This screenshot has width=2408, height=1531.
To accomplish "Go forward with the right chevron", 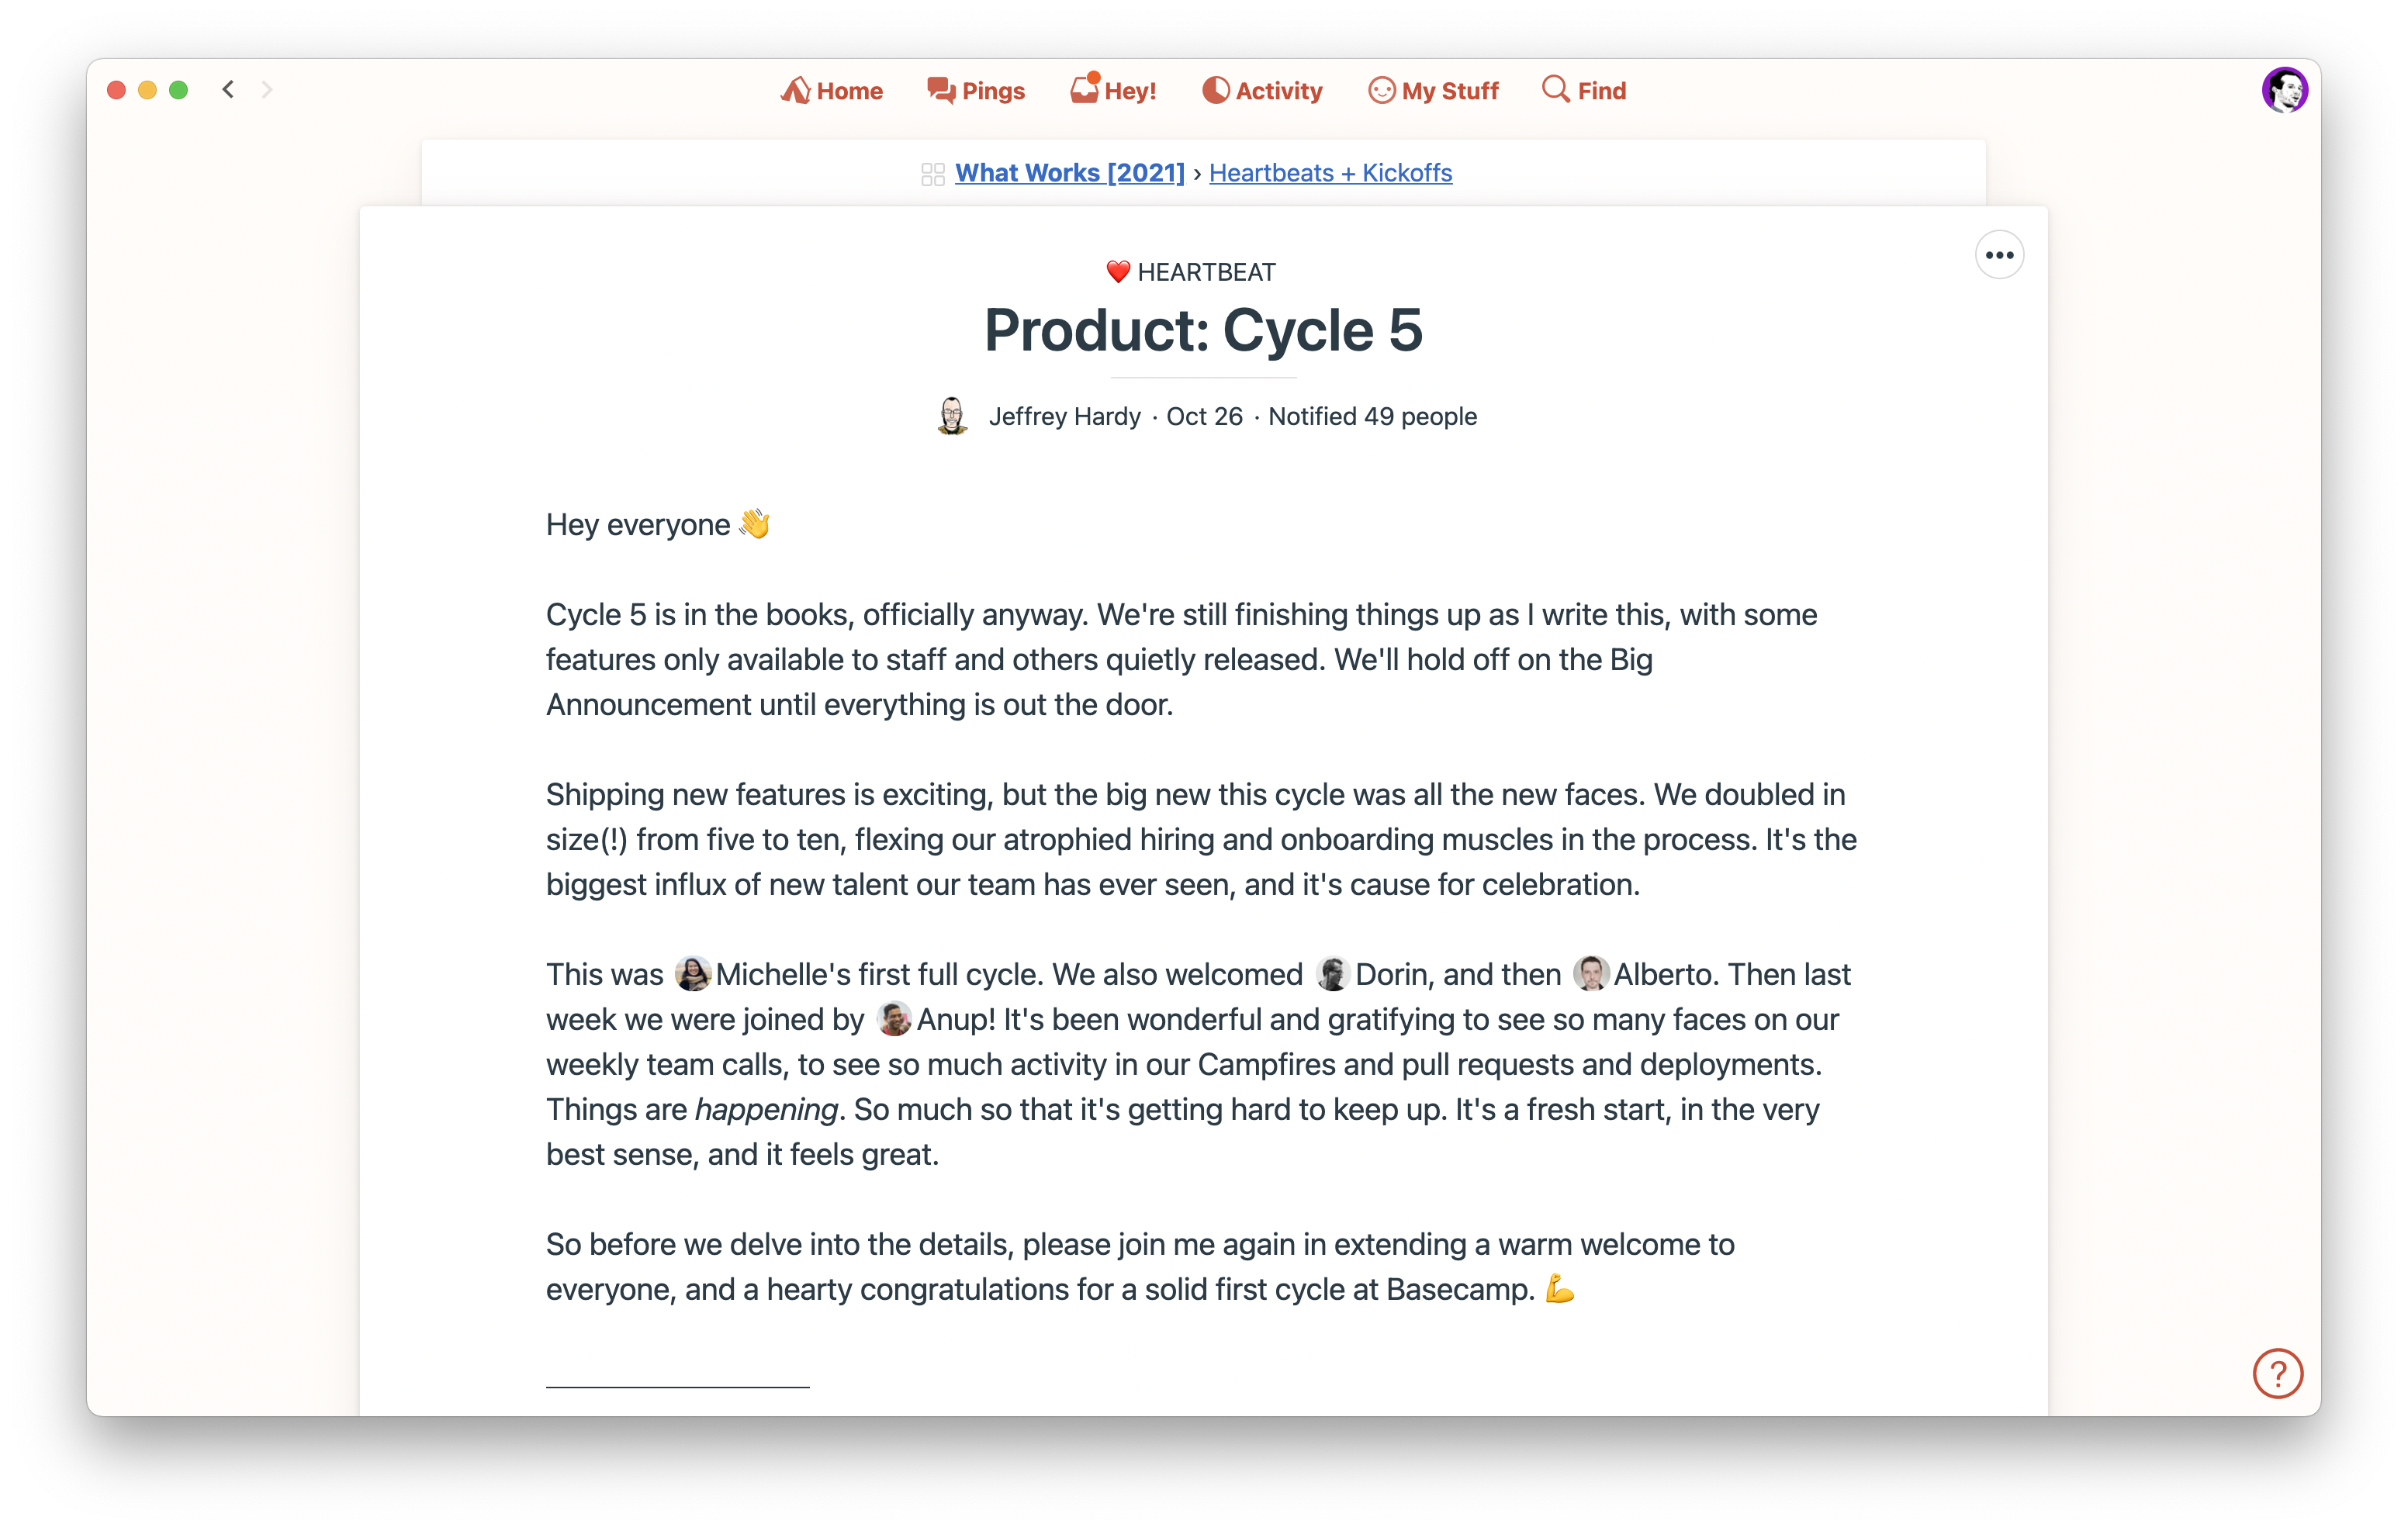I will click(266, 90).
